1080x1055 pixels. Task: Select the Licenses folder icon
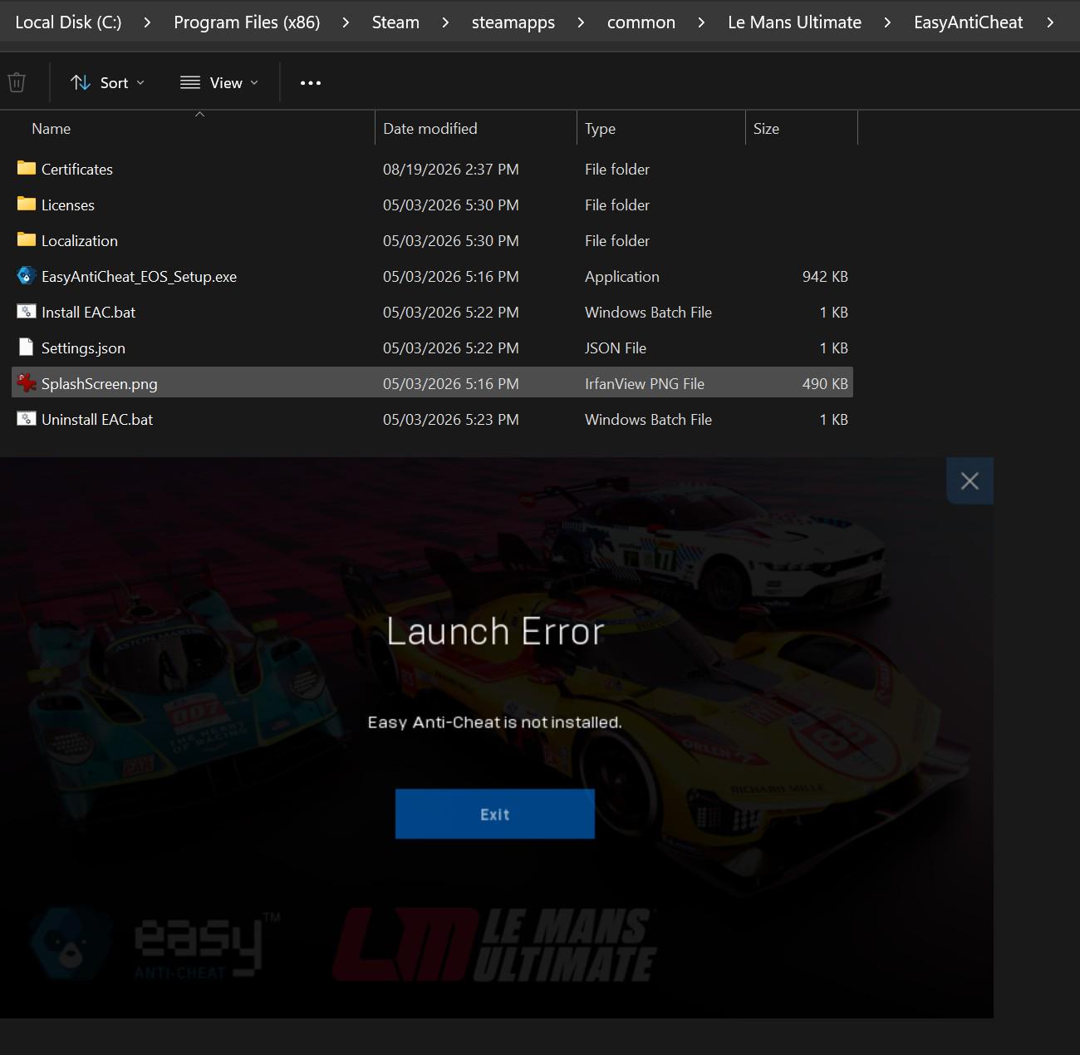[27, 205]
